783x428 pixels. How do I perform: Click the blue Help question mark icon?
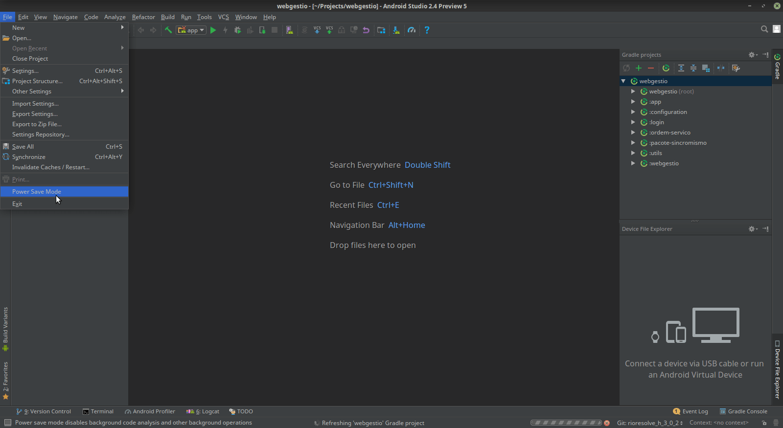427,30
